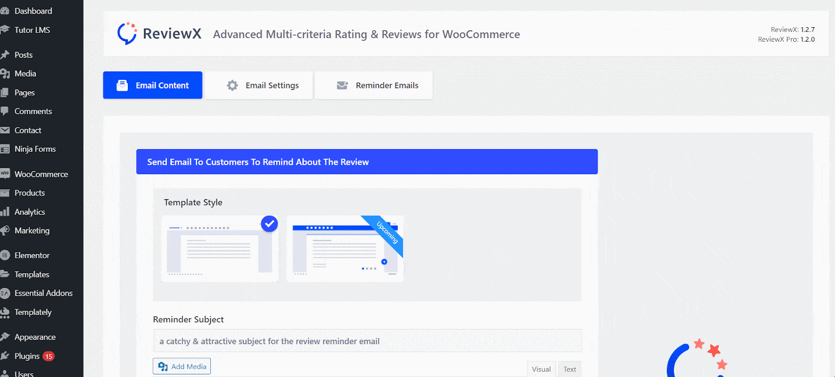This screenshot has width=835, height=377.
Task: Click the Essential Addons EA icon
Action: pos(5,293)
